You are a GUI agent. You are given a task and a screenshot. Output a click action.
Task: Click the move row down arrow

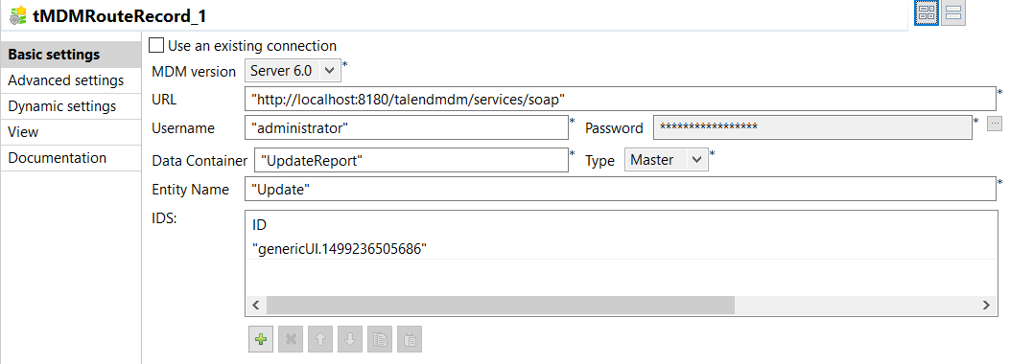click(350, 339)
